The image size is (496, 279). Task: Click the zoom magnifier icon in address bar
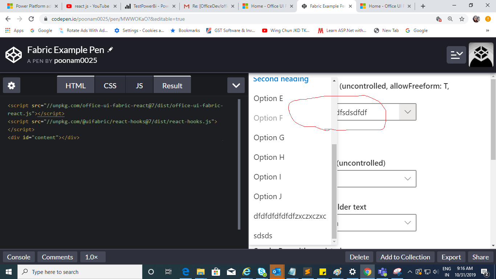(x=450, y=19)
